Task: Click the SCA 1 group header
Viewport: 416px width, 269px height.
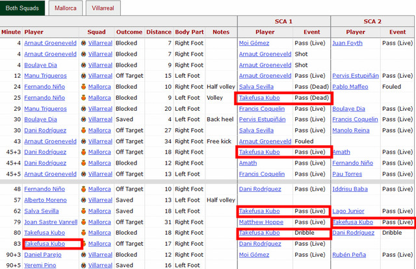Action: [283, 21]
